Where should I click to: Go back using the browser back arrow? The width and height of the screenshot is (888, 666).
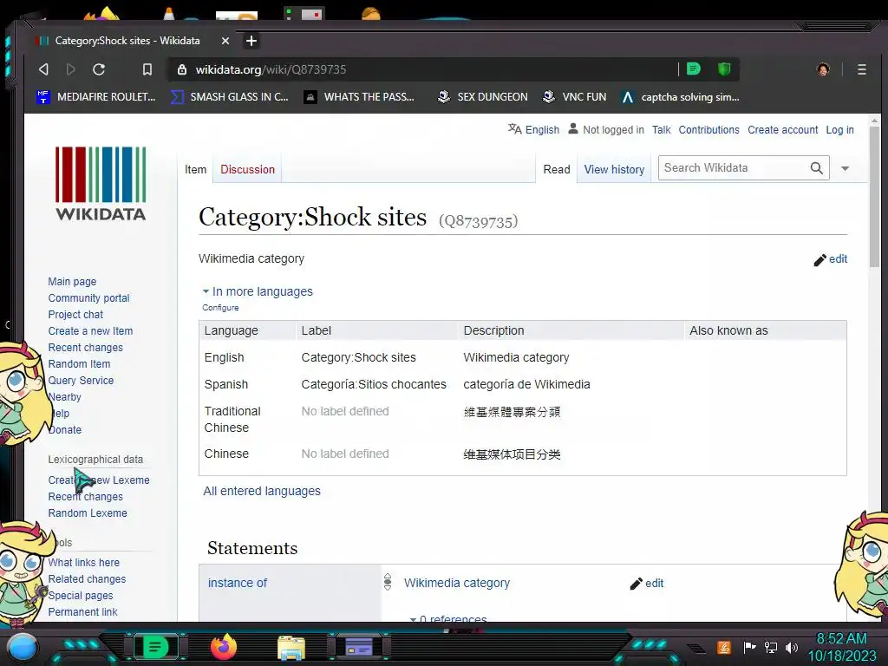(43, 69)
